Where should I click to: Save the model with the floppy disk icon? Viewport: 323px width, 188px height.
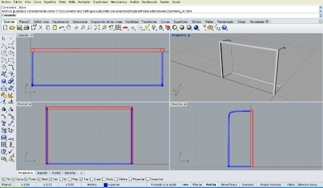(x=19, y=27)
